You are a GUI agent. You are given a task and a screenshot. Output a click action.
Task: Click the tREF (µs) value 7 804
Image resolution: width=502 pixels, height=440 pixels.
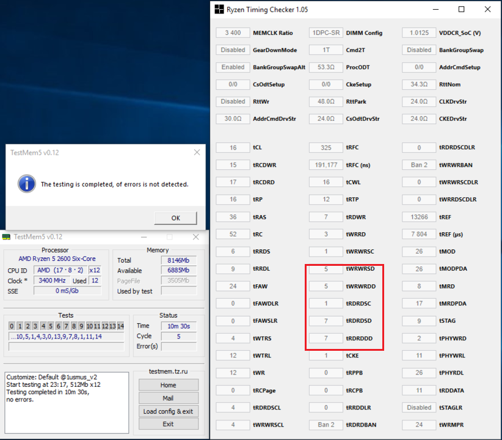419,234
